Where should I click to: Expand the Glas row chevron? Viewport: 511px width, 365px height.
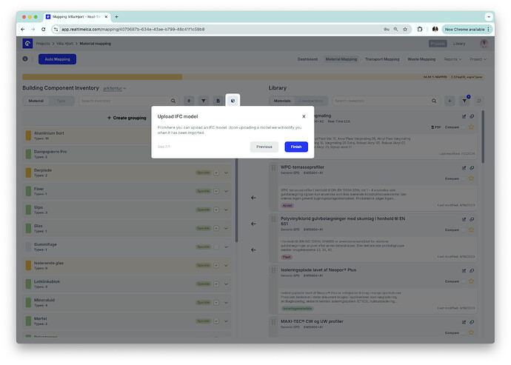[x=226, y=229]
